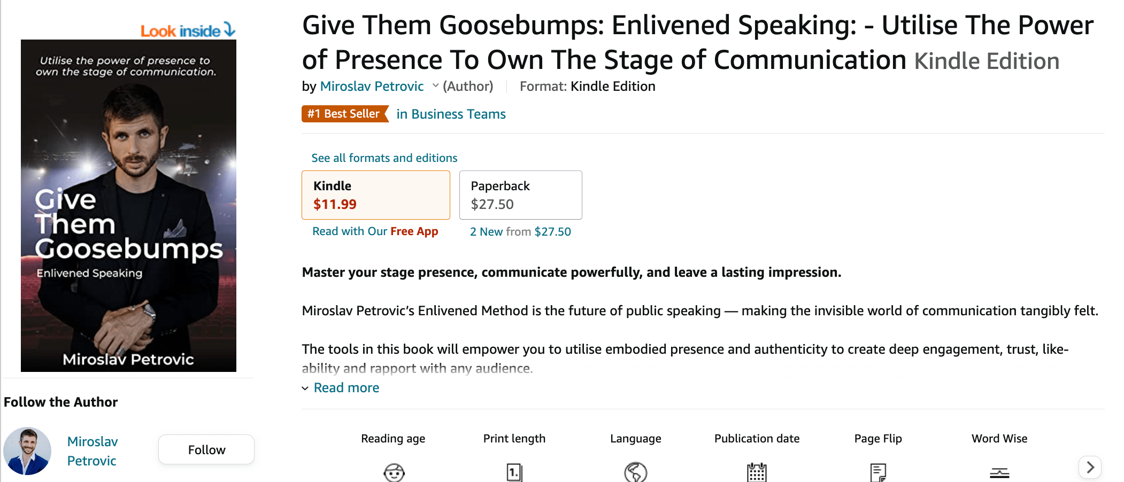Click the #1 Best Seller badge
The image size is (1124, 482).
coord(344,114)
